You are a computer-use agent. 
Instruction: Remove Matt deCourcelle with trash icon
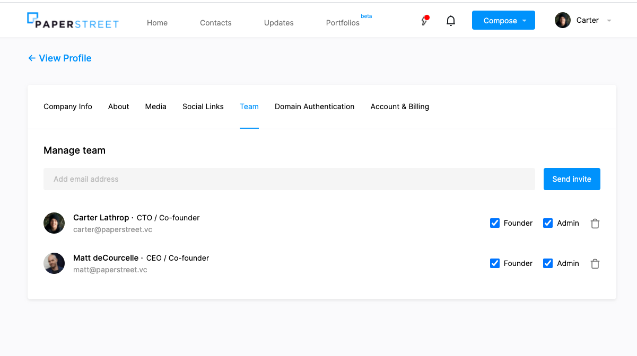(x=595, y=264)
